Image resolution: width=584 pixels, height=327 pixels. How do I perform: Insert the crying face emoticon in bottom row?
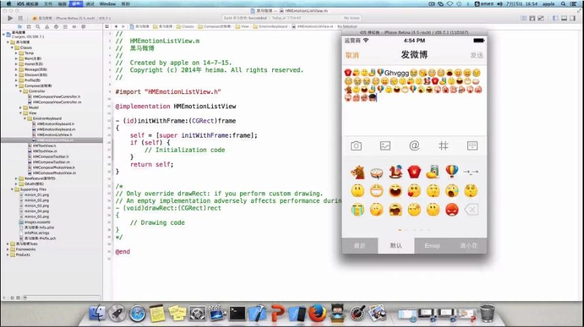click(x=357, y=210)
